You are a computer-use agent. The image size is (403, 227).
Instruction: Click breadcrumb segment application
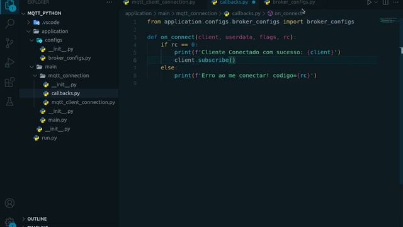[x=139, y=13]
